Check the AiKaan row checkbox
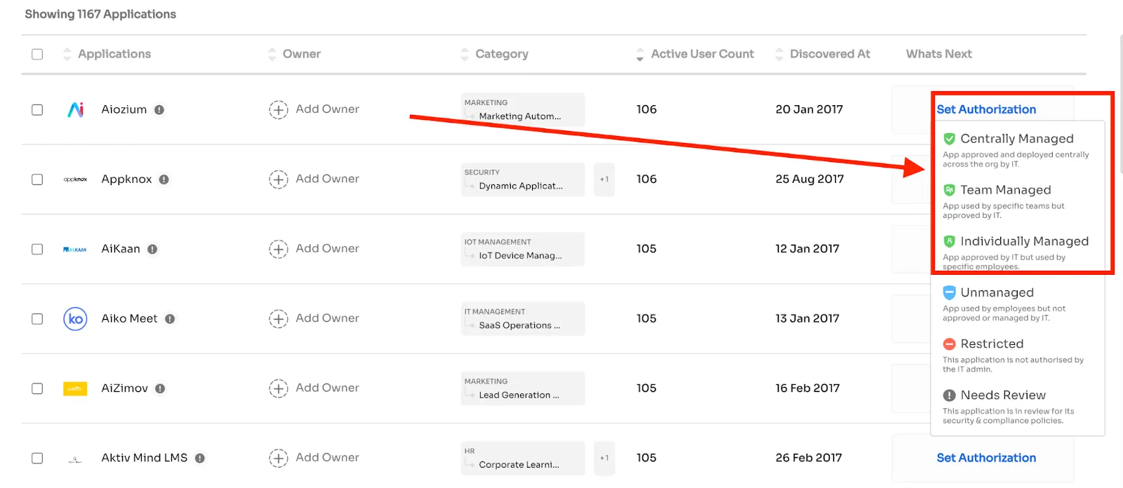 pos(37,249)
